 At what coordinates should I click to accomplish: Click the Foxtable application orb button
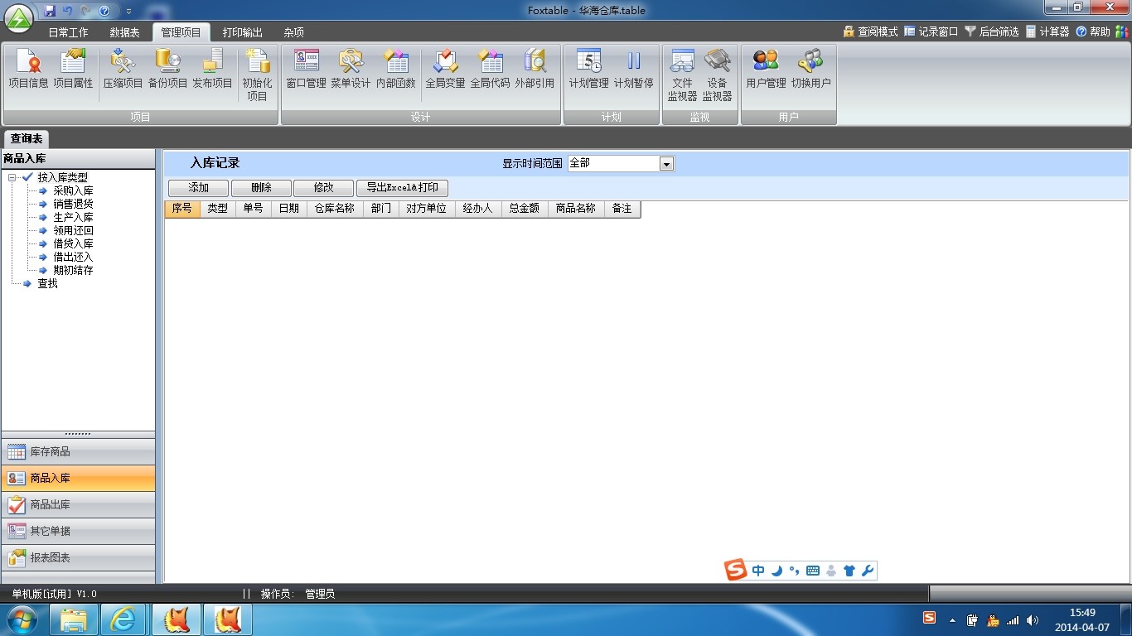tap(20, 17)
